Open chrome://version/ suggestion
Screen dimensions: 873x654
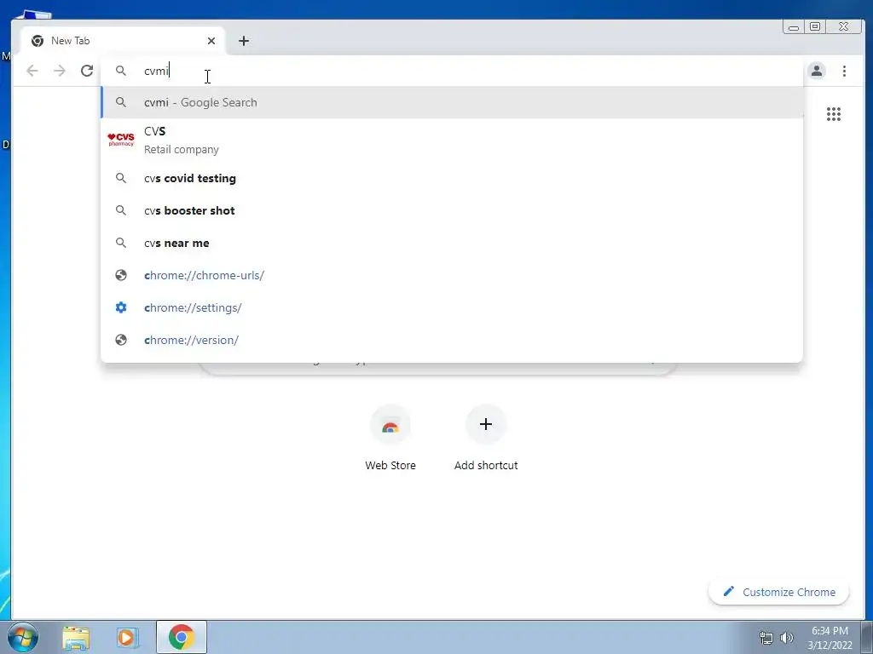452,339
